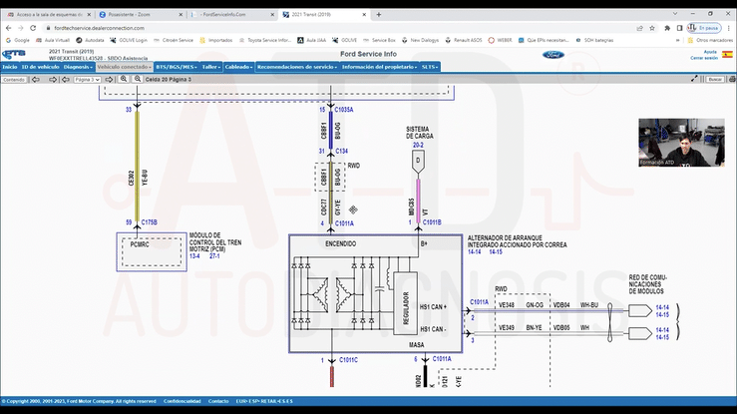
Task: Click connector label C1011C
Action: click(348, 360)
